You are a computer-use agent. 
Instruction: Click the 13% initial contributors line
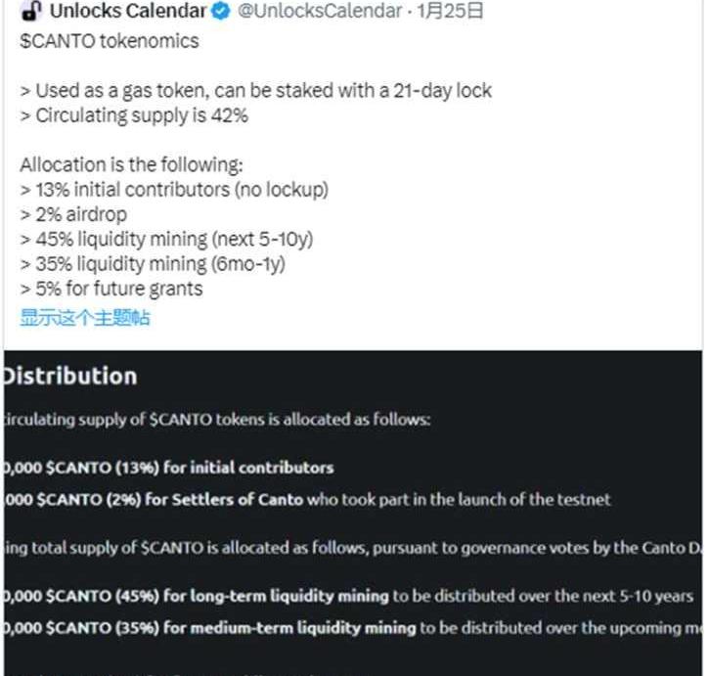click(x=173, y=189)
